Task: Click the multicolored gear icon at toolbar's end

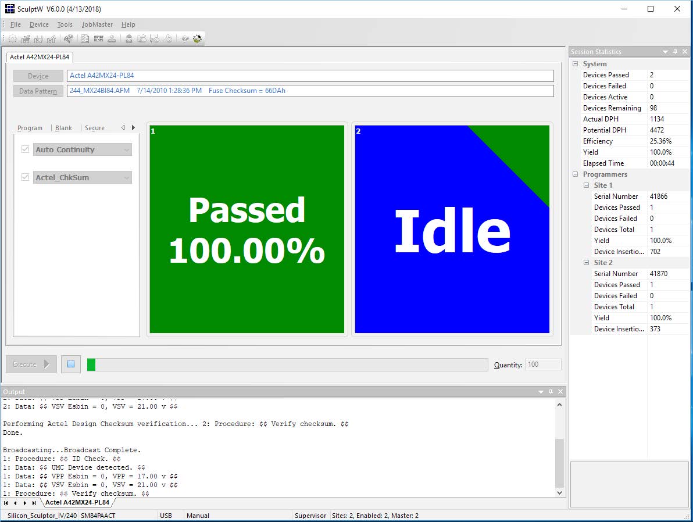Action: (x=197, y=39)
